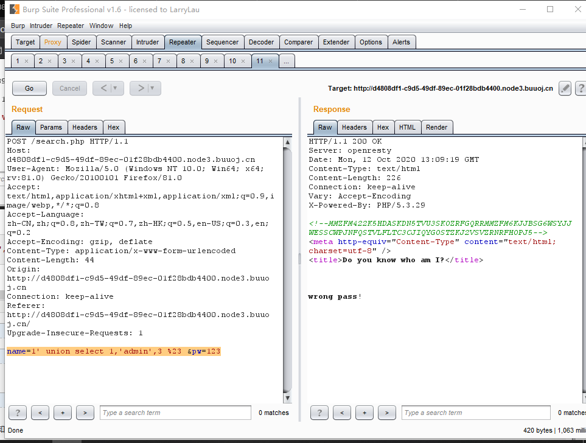
Task: Click the plus options button in request search
Action: [x=63, y=413]
